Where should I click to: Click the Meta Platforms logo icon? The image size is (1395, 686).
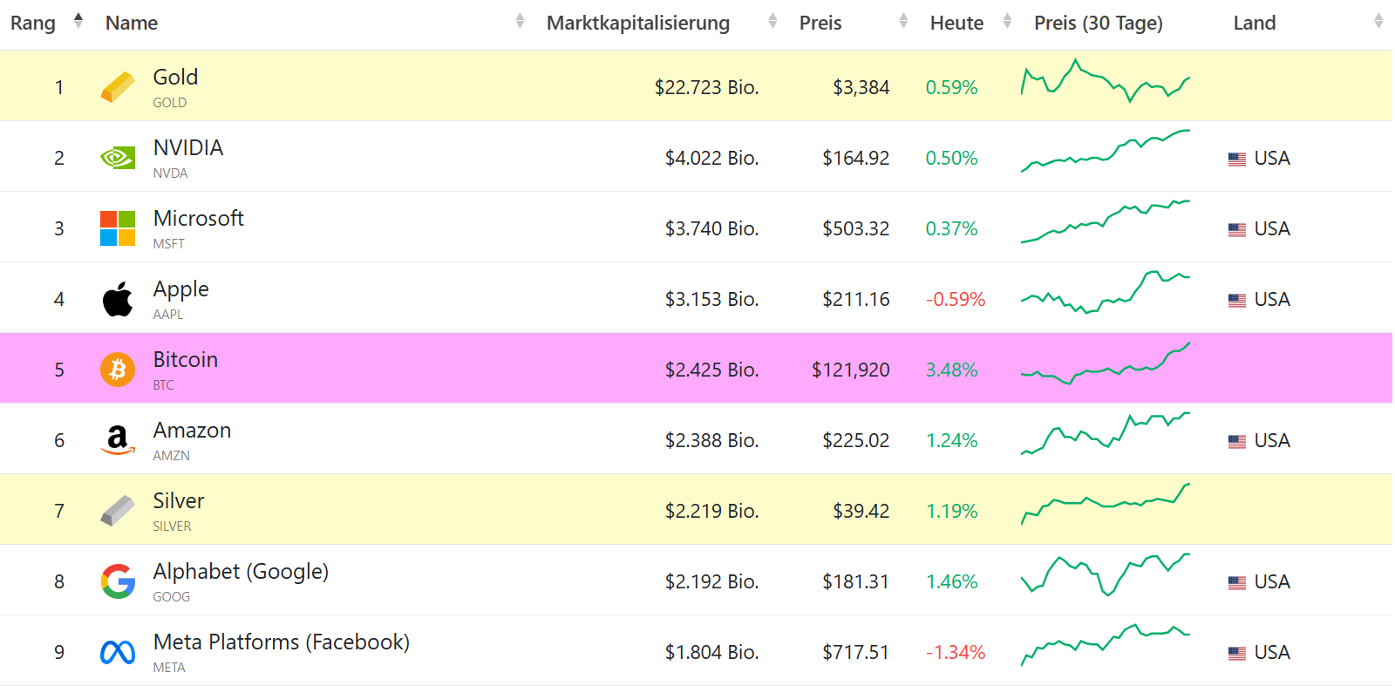pos(118,652)
